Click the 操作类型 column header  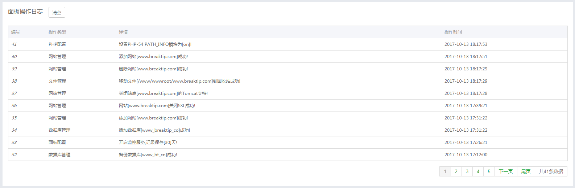coord(57,32)
